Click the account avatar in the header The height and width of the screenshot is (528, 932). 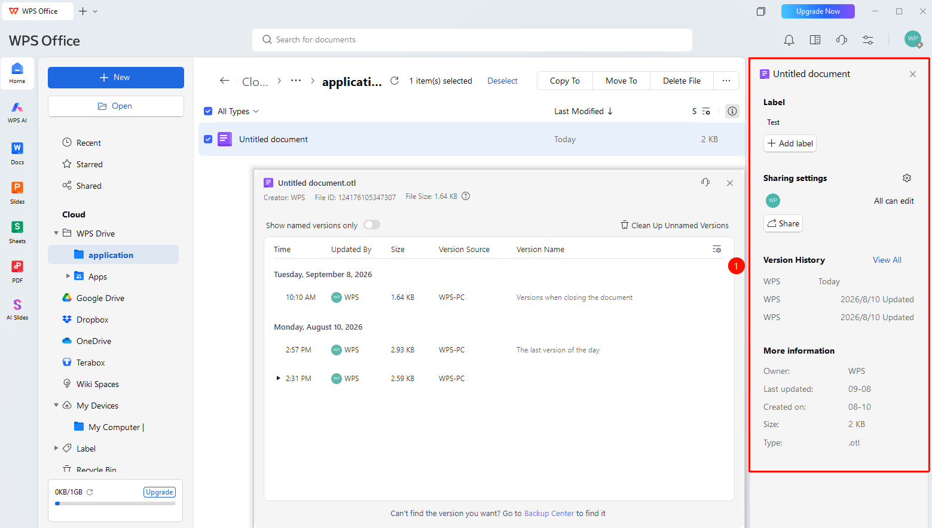[913, 39]
